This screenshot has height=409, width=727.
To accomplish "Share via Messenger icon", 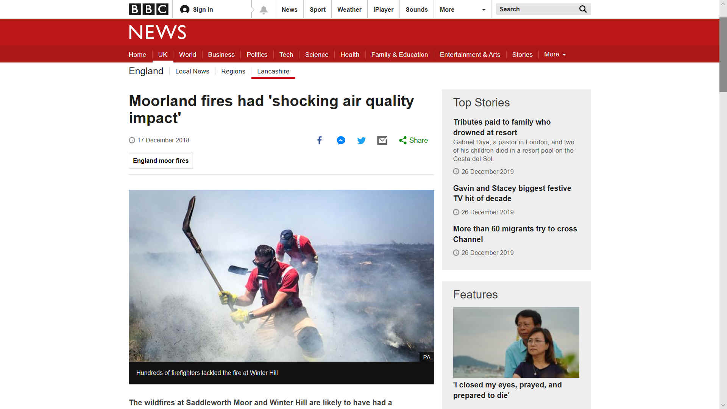I will 341,140.
